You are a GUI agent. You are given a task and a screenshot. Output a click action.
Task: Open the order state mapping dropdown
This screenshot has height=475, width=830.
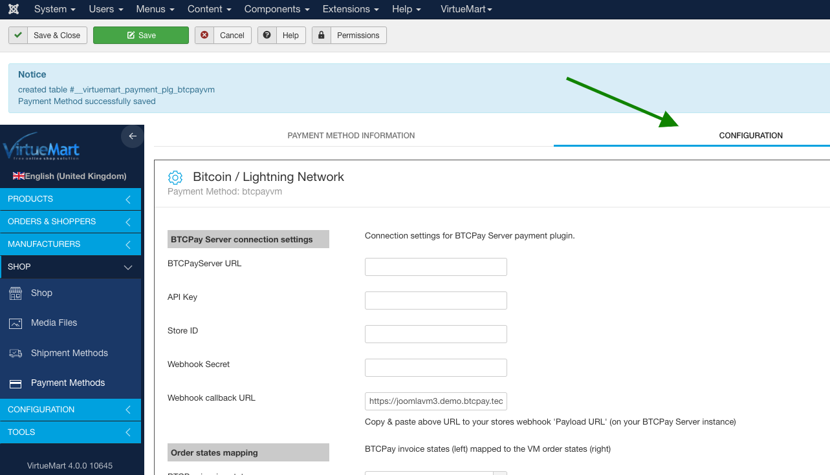(x=499, y=474)
